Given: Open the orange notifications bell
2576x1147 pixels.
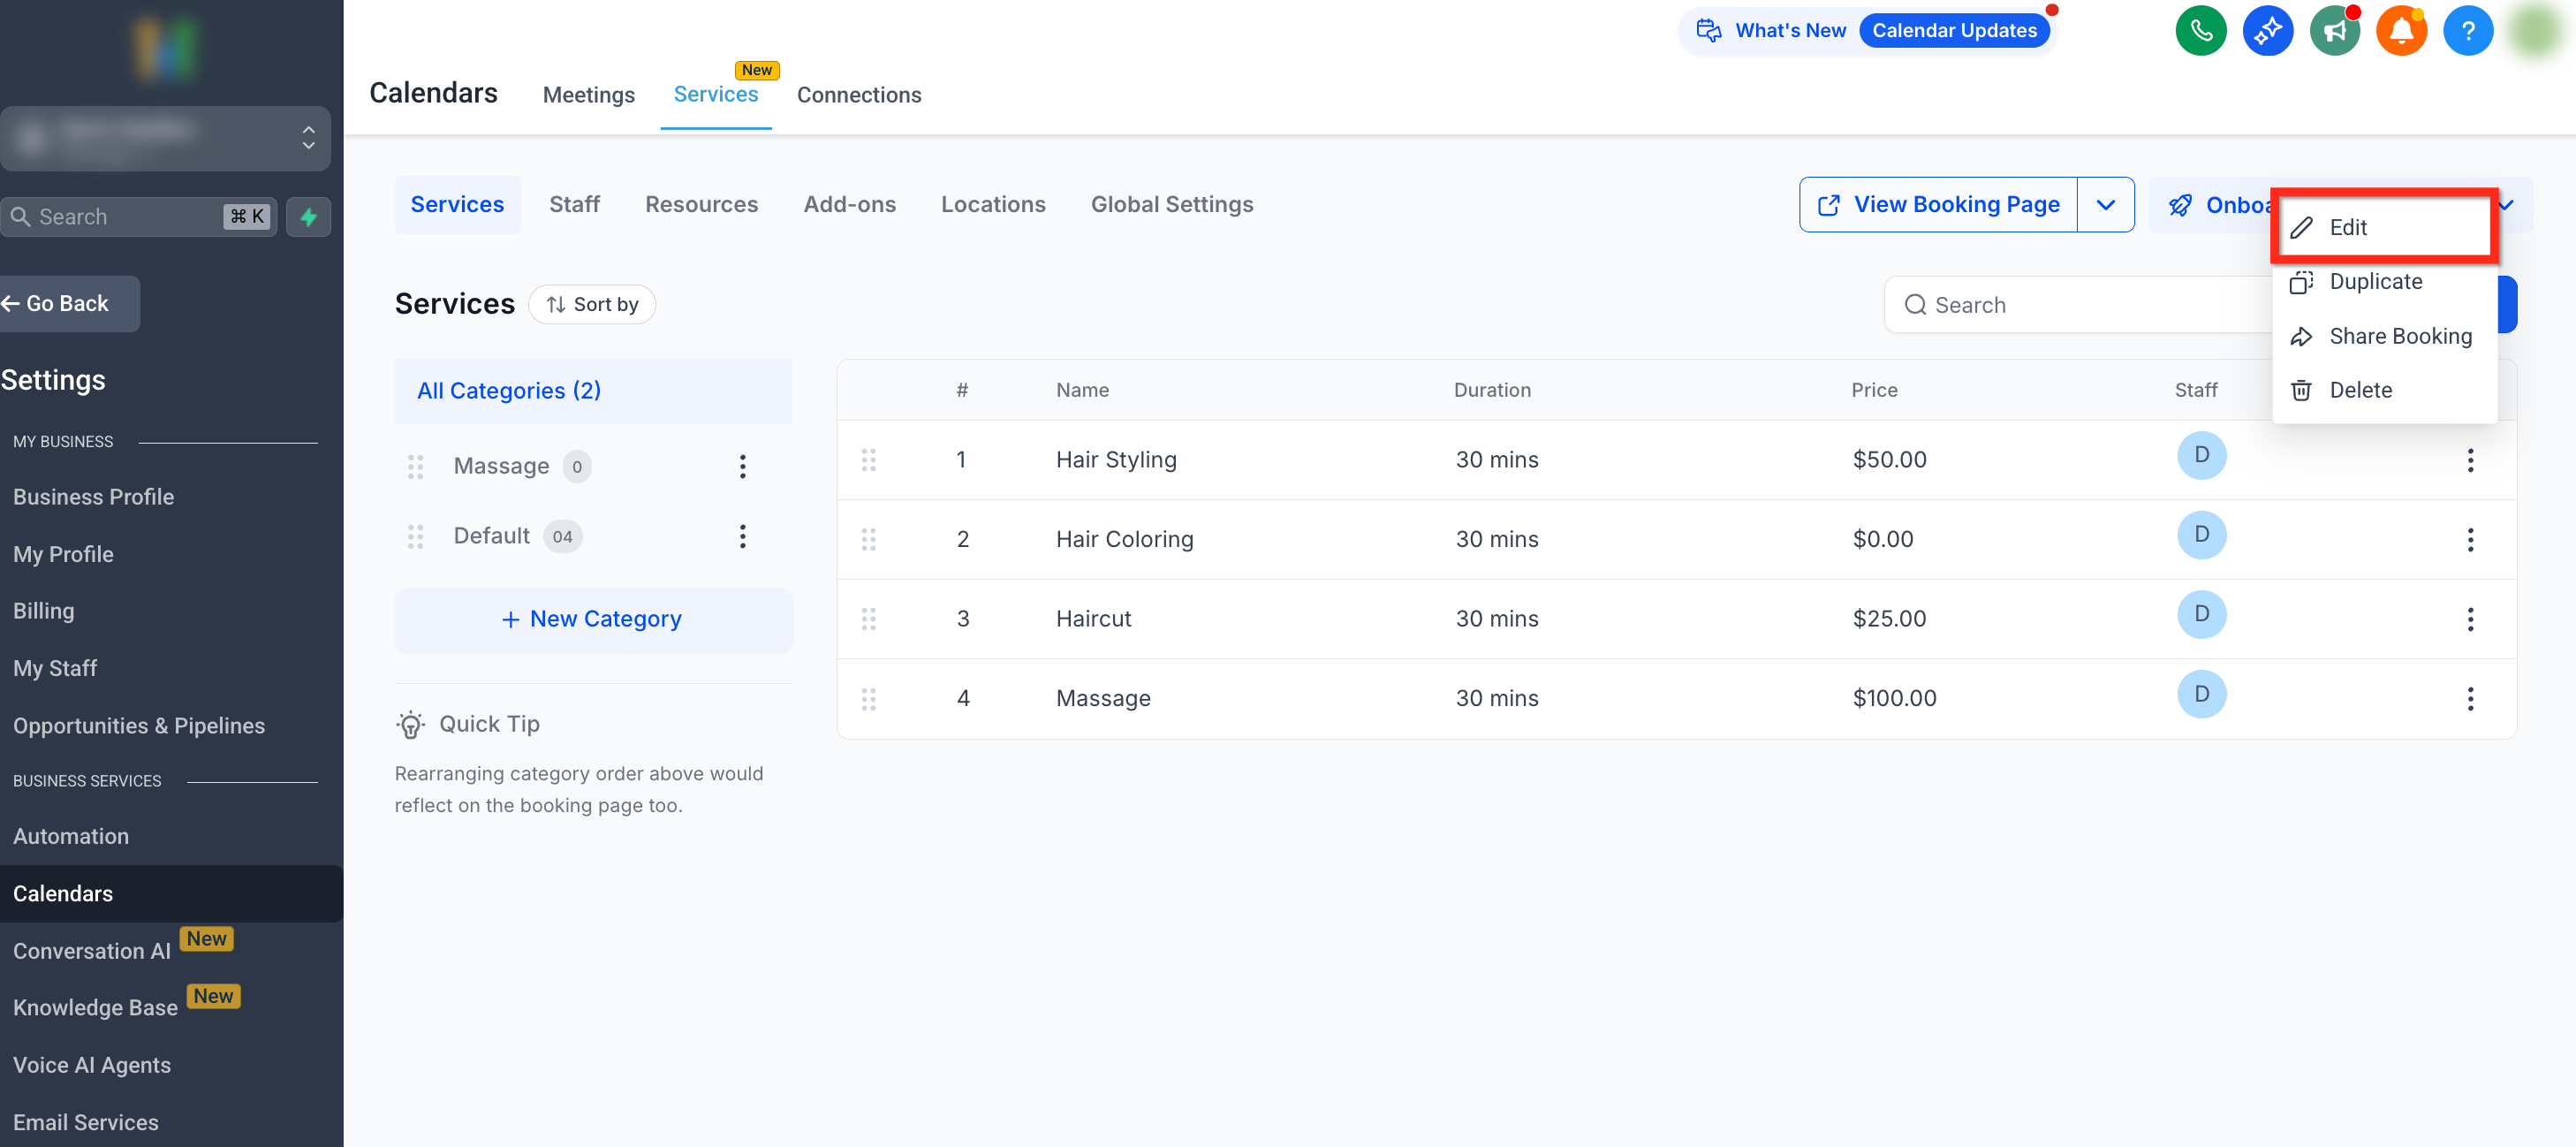Looking at the screenshot, I should (x=2401, y=31).
